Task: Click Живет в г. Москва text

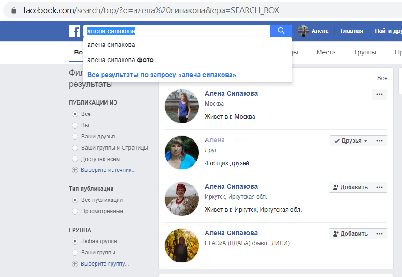Action: click(x=230, y=116)
